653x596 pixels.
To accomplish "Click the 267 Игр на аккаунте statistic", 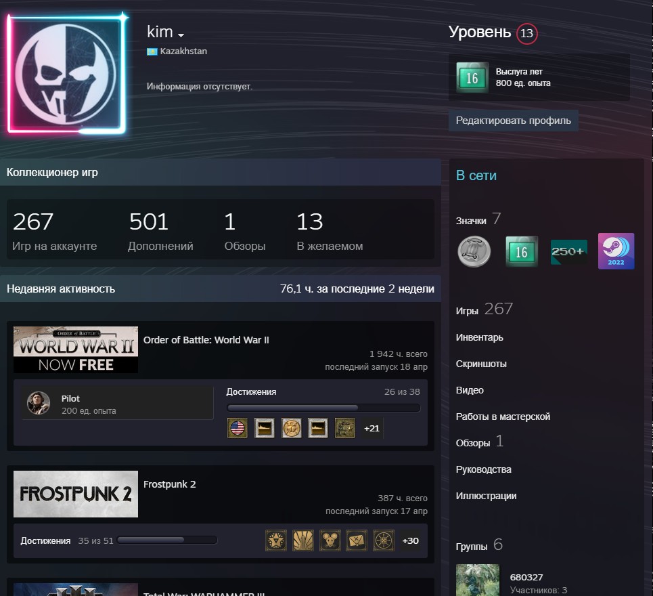I will click(x=55, y=231).
